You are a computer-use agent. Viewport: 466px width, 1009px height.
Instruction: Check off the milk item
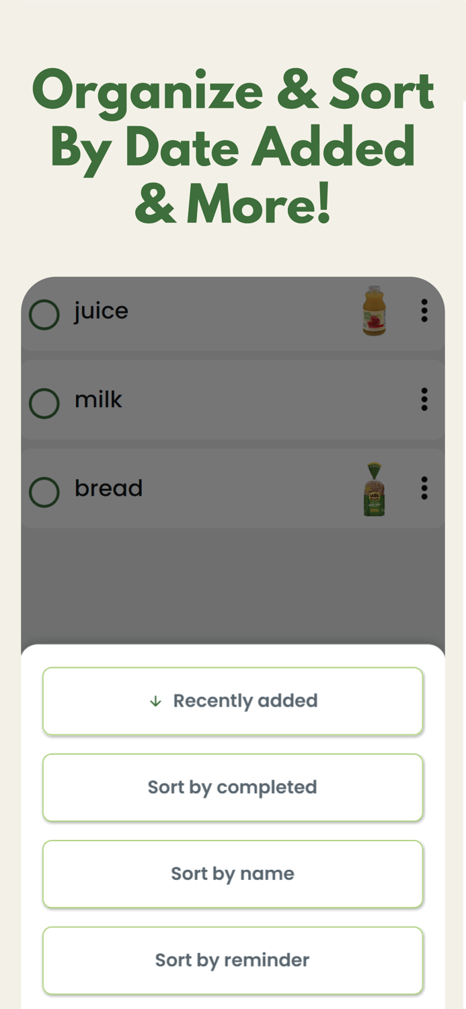[x=44, y=403]
